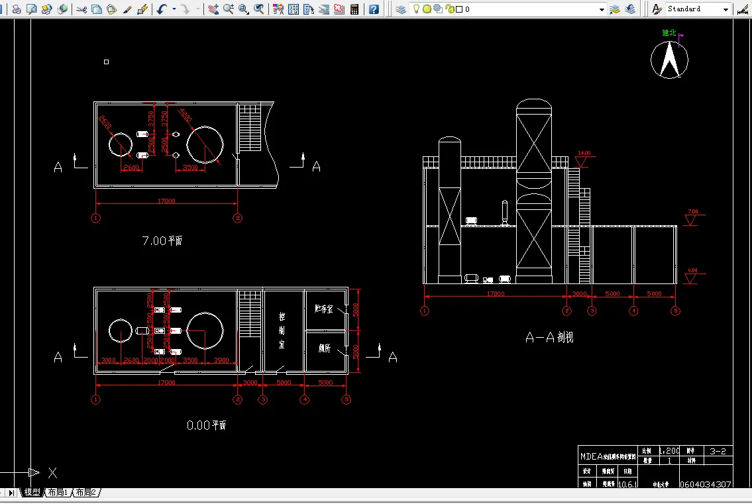This screenshot has height=504, width=752.
Task: Click the last-tab navigation arrow
Action: 11,493
